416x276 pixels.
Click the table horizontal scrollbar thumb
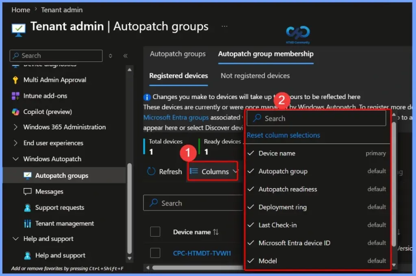point(198,267)
